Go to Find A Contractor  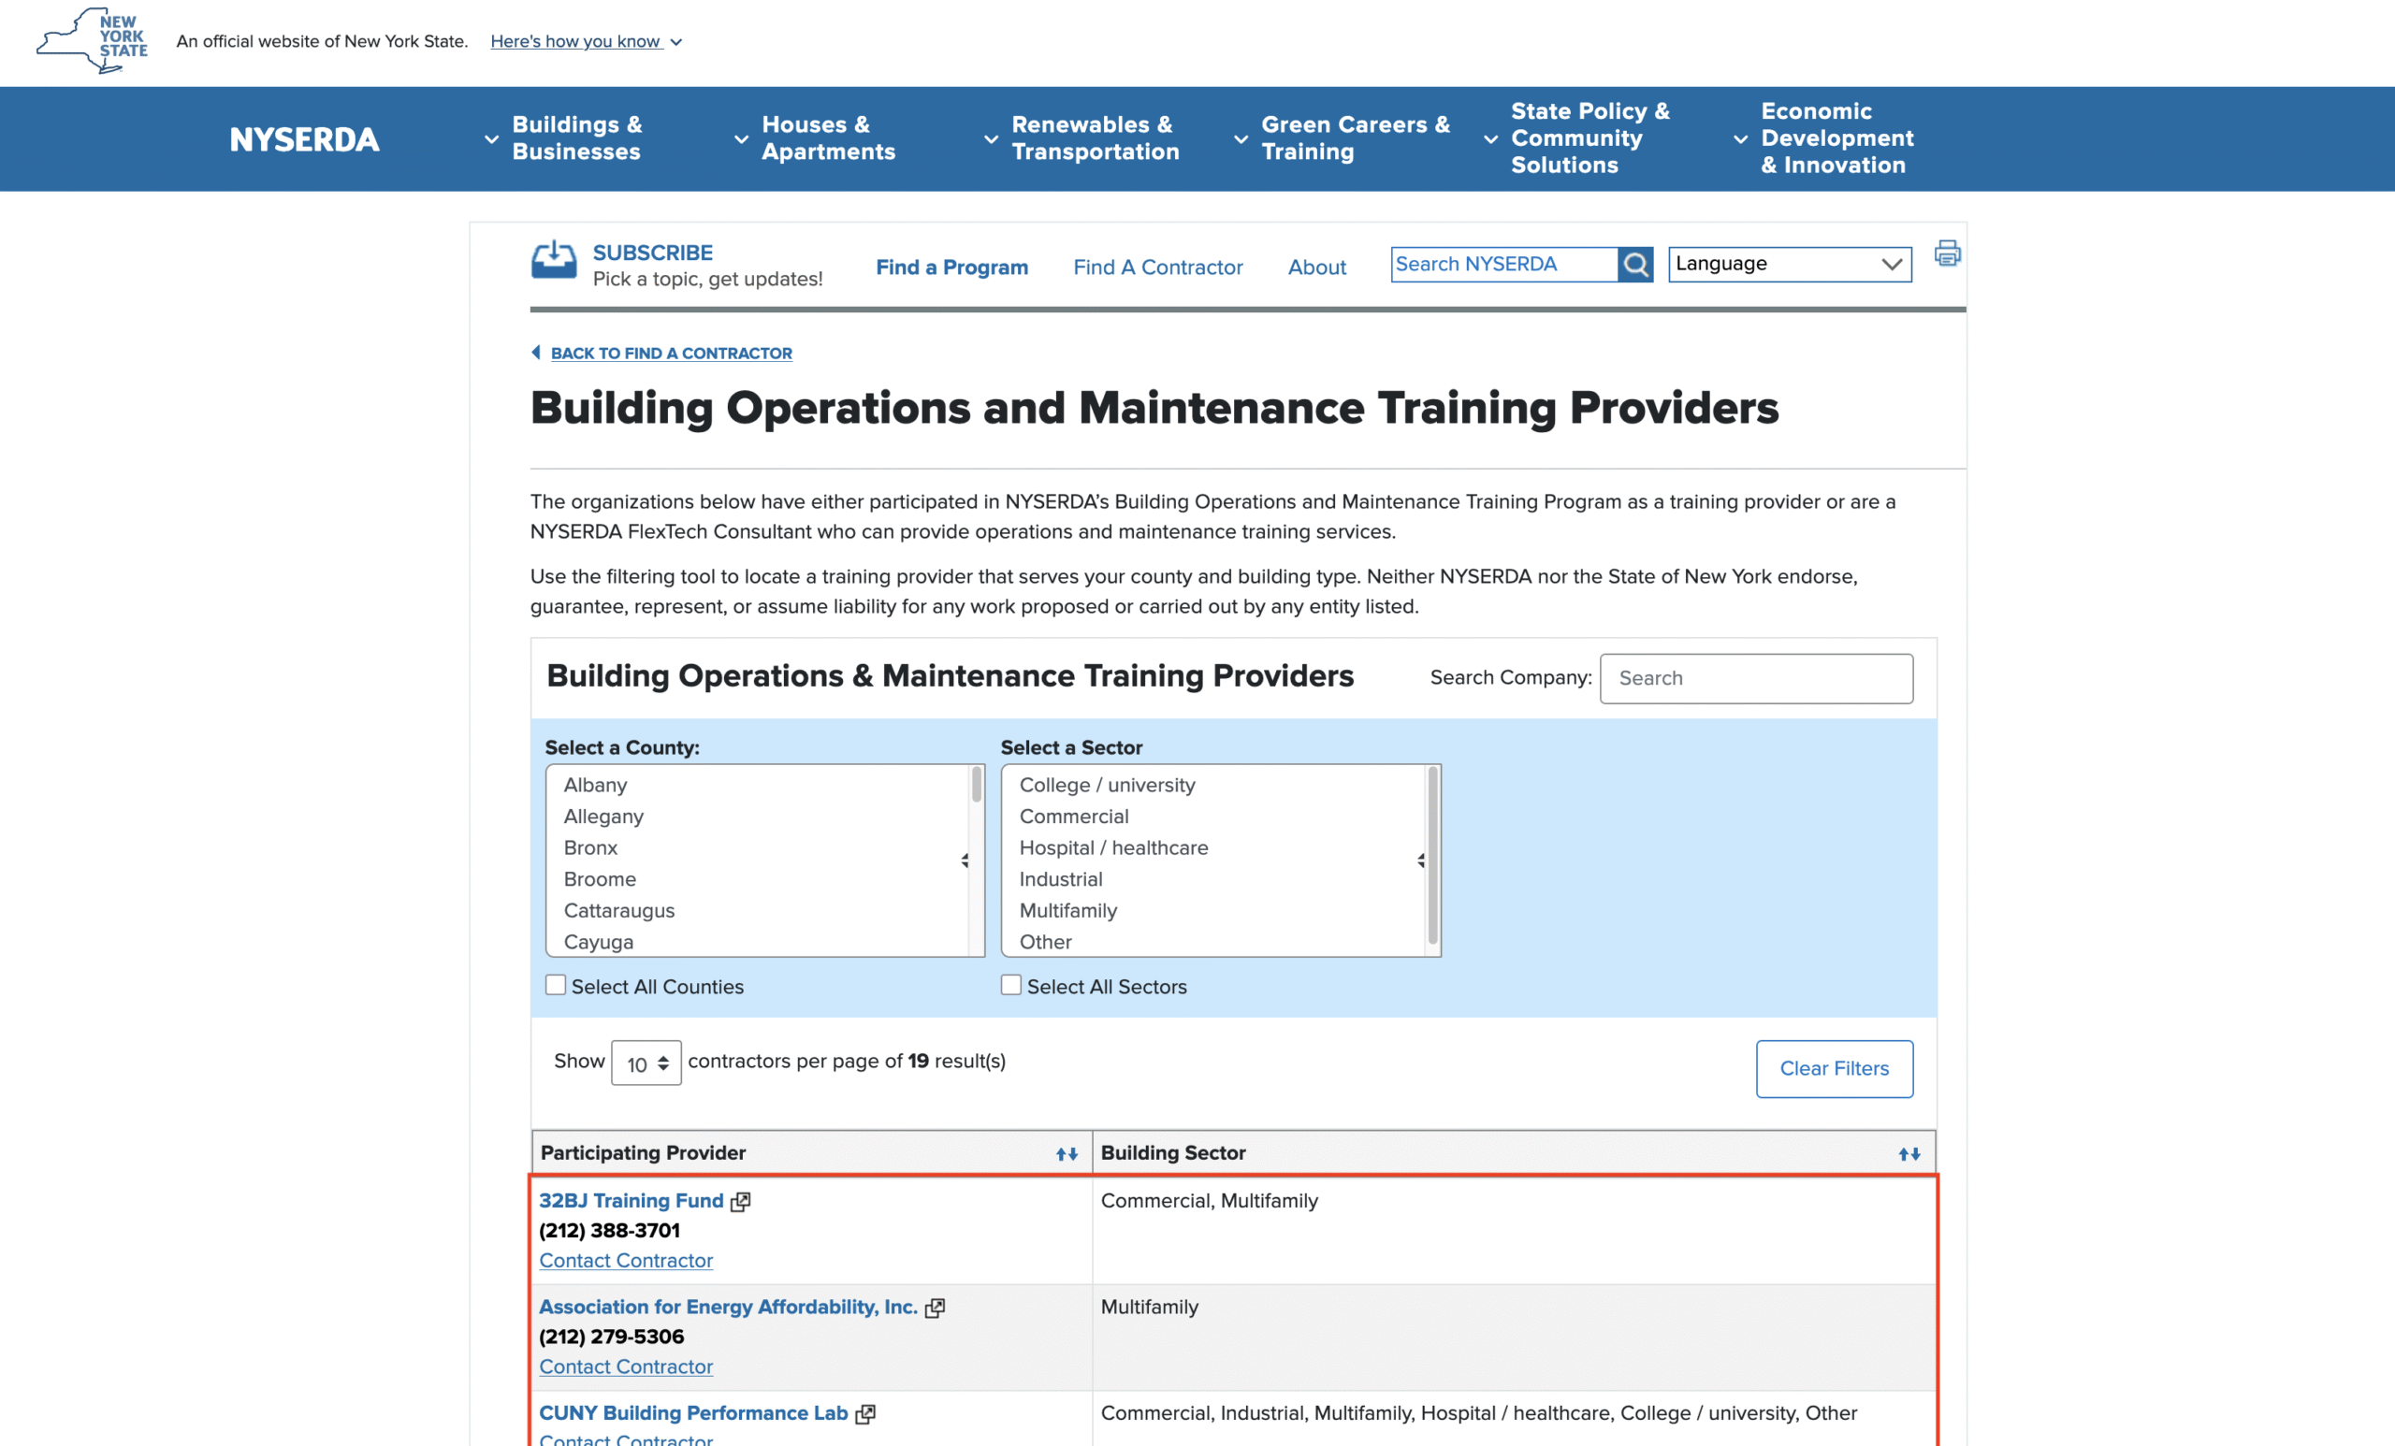pos(1157,268)
